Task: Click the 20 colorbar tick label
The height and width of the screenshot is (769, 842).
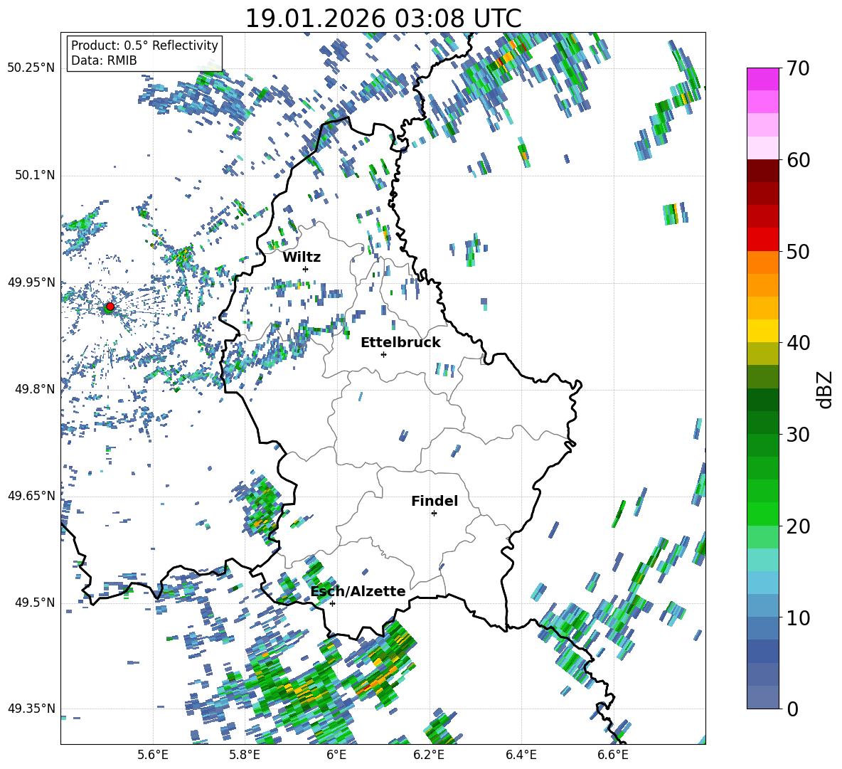Action: coord(797,526)
